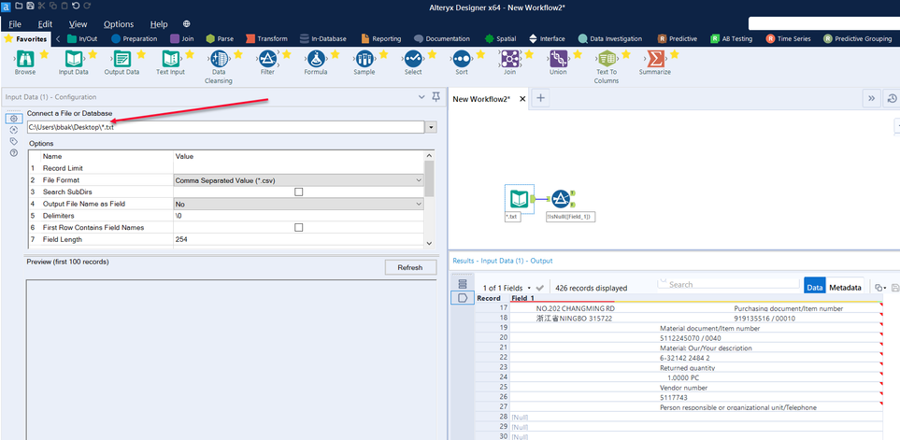Select the Sort tool icon

tap(462, 59)
